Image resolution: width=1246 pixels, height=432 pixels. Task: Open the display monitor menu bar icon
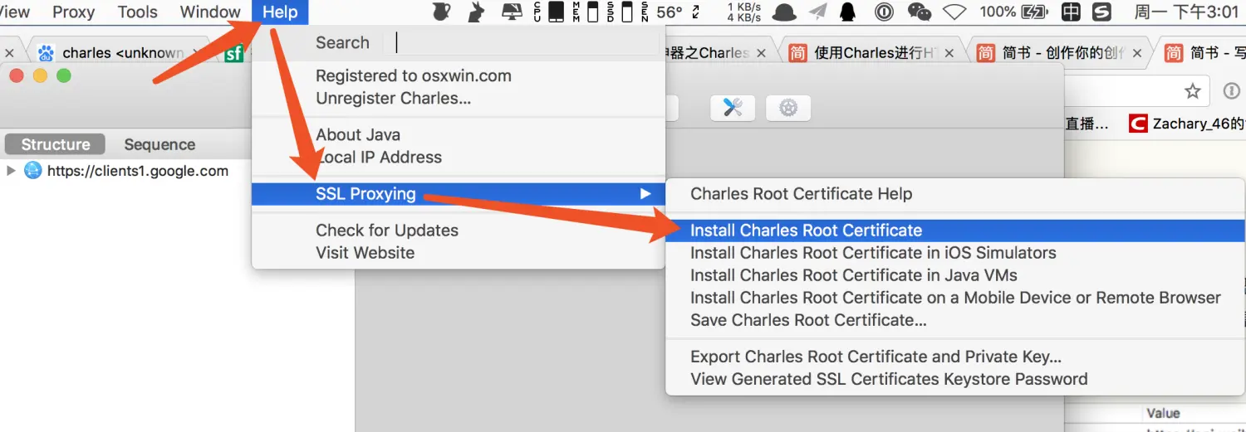[513, 12]
